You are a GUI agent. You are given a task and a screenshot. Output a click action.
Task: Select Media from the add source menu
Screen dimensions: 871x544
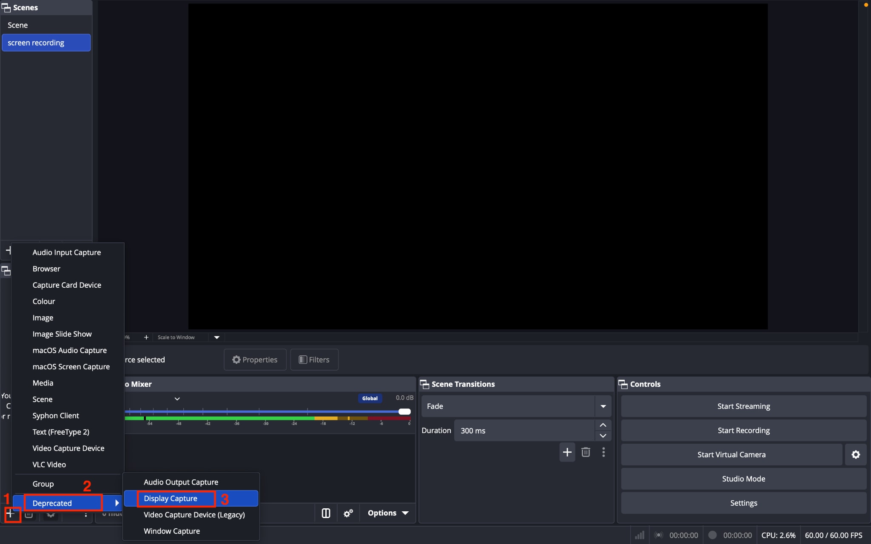pyautogui.click(x=43, y=383)
